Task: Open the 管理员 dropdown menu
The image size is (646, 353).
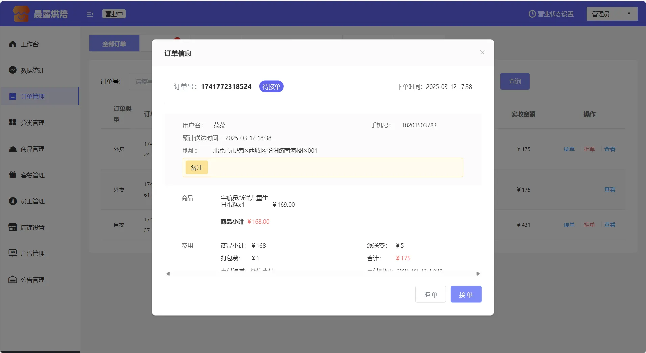Action: (612, 14)
